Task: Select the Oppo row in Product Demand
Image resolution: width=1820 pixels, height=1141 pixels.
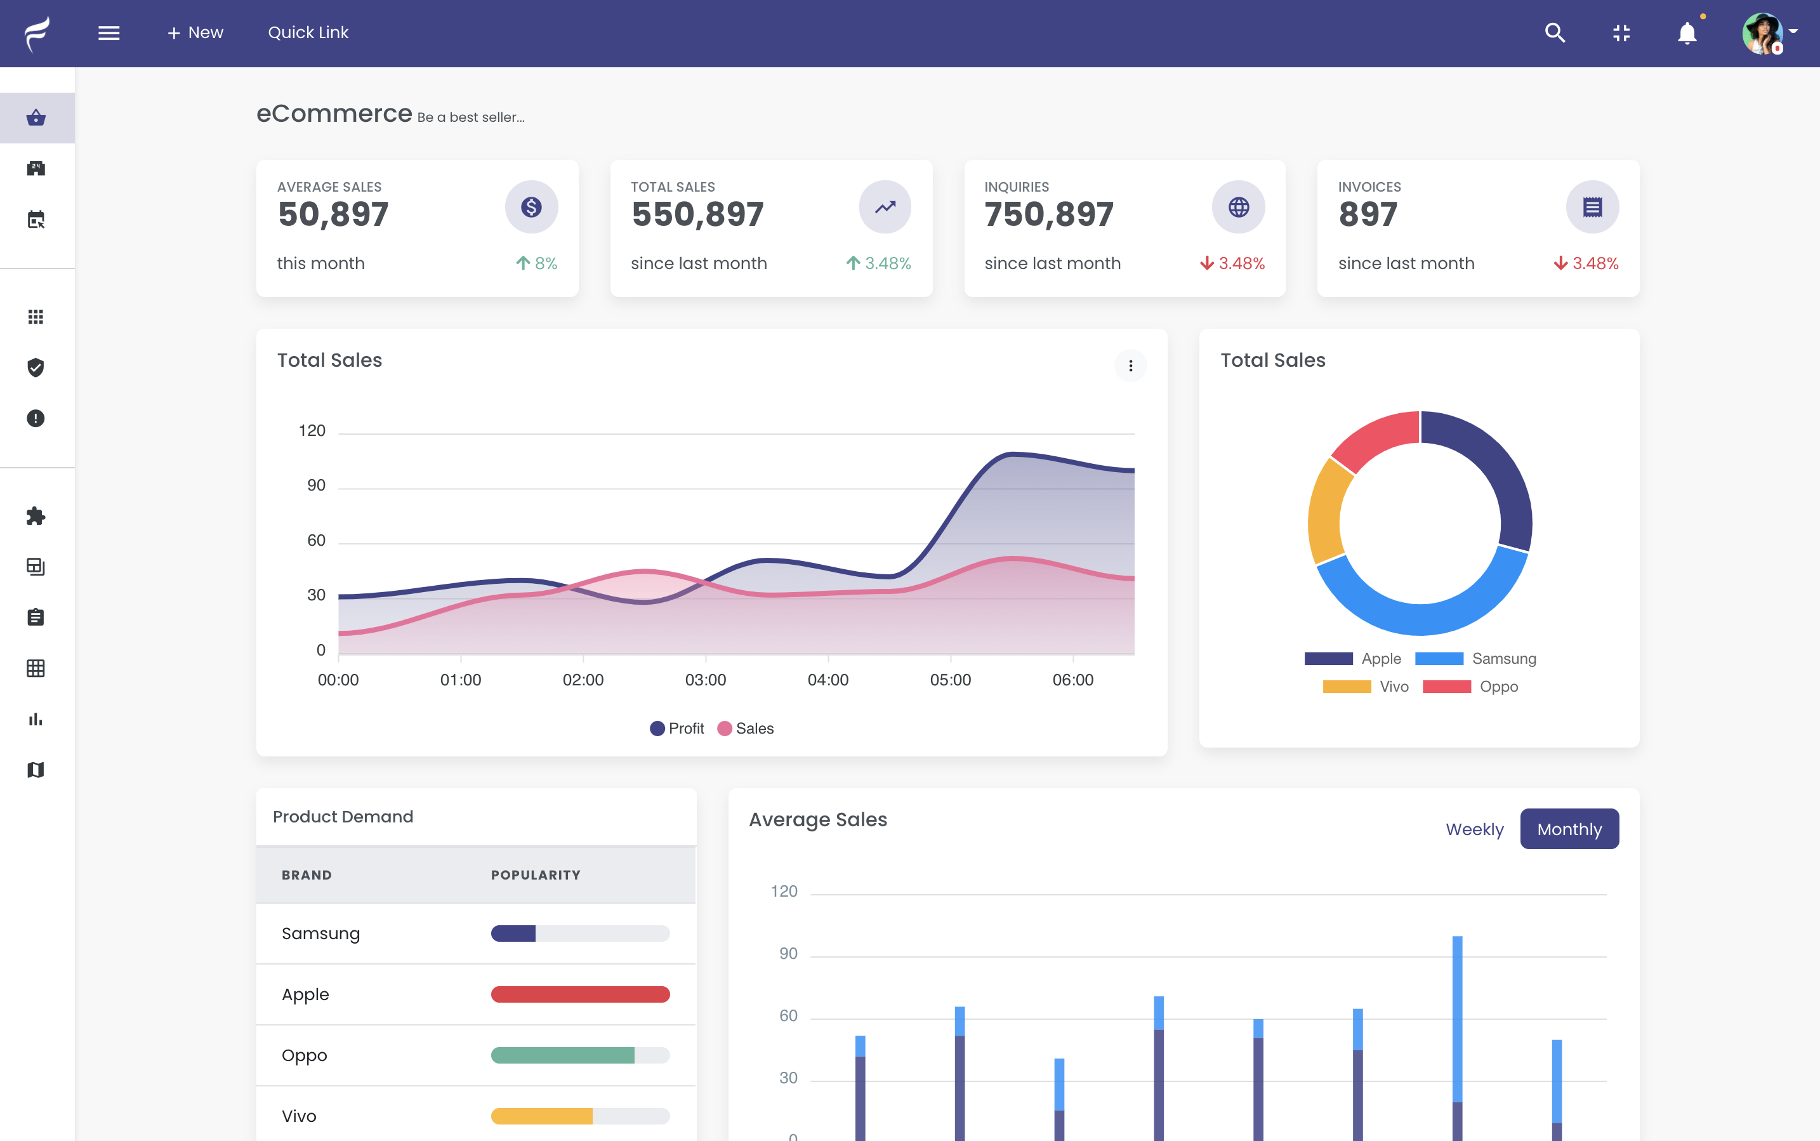Action: click(x=476, y=1055)
